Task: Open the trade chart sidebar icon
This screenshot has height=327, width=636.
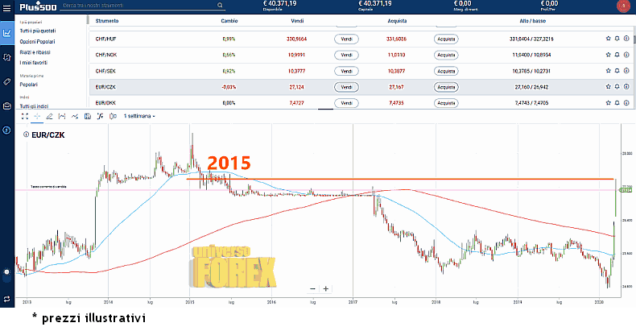Action: click(x=7, y=34)
